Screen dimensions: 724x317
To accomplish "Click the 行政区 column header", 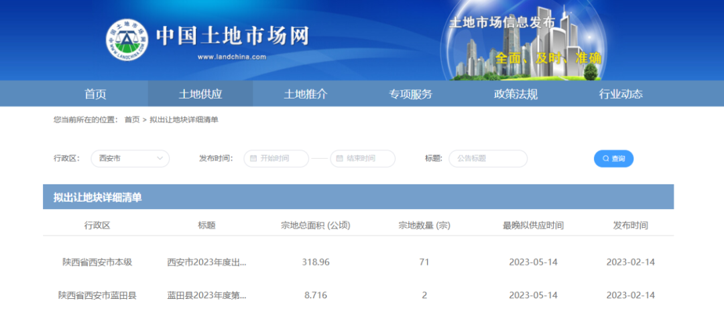I will (97, 226).
